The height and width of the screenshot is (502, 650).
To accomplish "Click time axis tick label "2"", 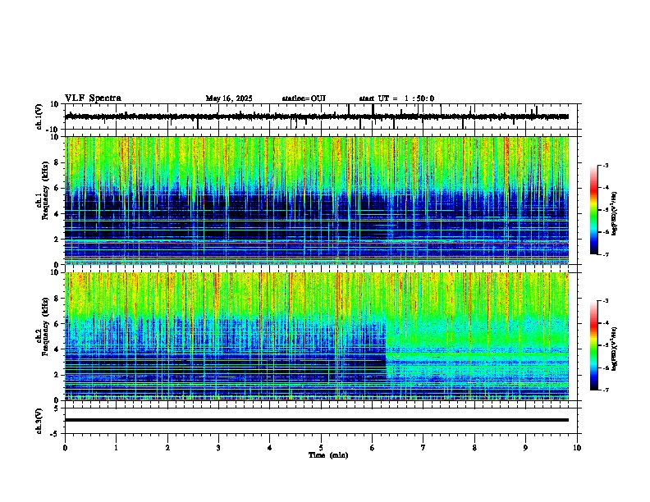I will pyautogui.click(x=167, y=448).
